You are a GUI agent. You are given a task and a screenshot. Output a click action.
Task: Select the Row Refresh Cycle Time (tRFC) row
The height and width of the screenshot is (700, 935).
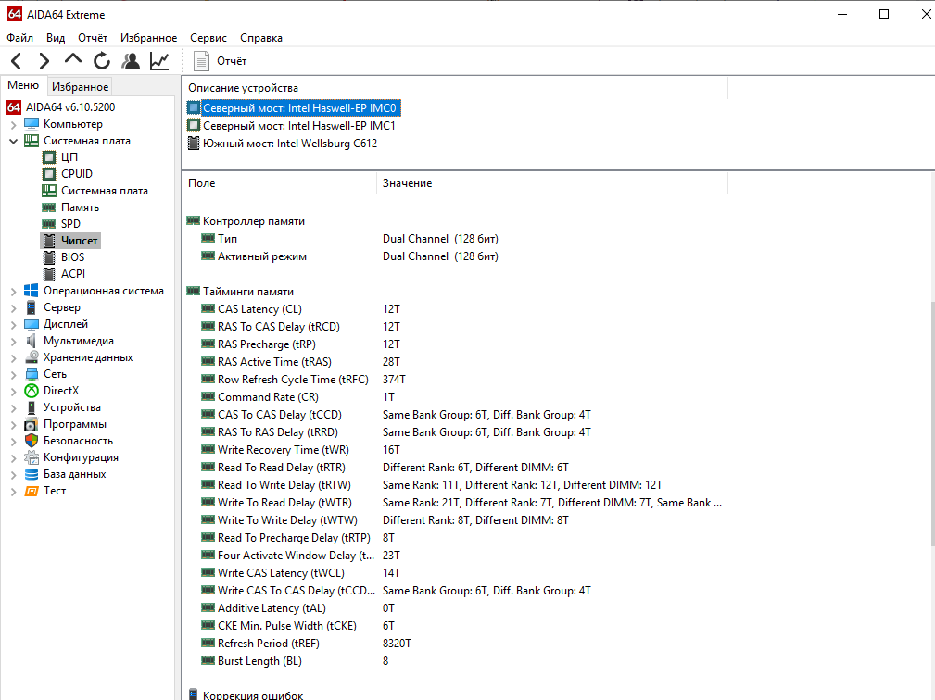454,380
